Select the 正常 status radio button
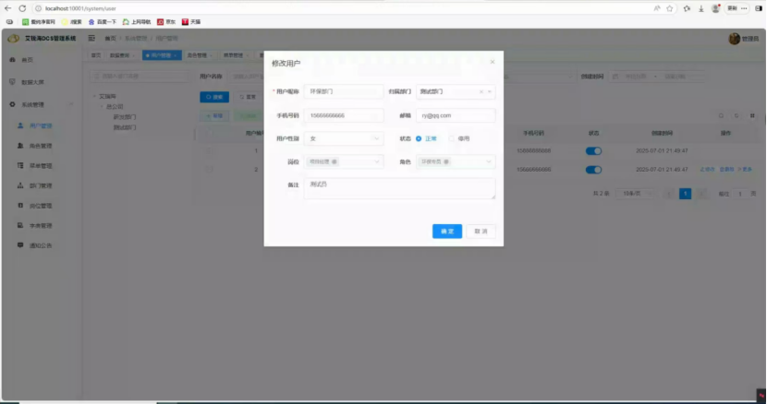This screenshot has width=767, height=404. pos(419,138)
